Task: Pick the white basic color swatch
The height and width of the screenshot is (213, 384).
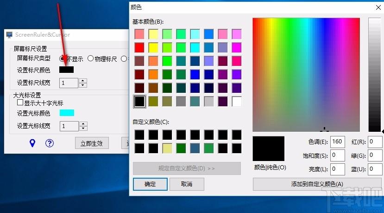Action: coord(237,101)
